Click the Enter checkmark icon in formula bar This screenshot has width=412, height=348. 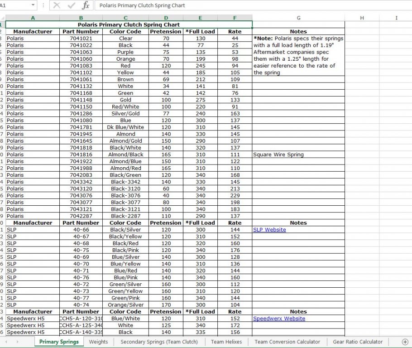click(71, 5)
